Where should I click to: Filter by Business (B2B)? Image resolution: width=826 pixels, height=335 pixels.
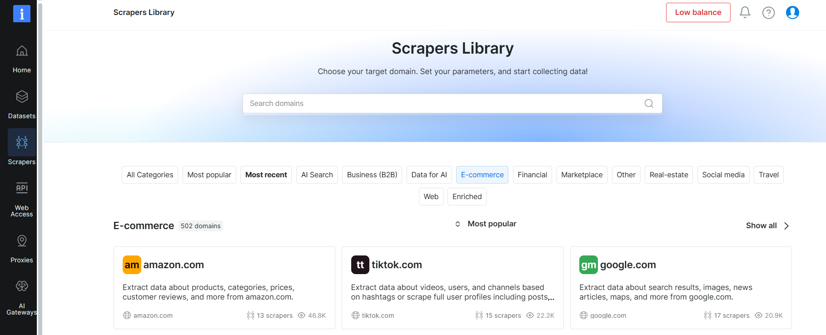point(372,175)
